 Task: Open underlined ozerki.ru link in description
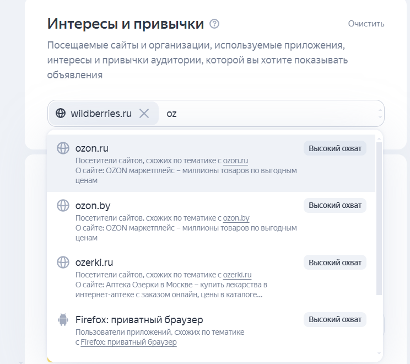237,275
